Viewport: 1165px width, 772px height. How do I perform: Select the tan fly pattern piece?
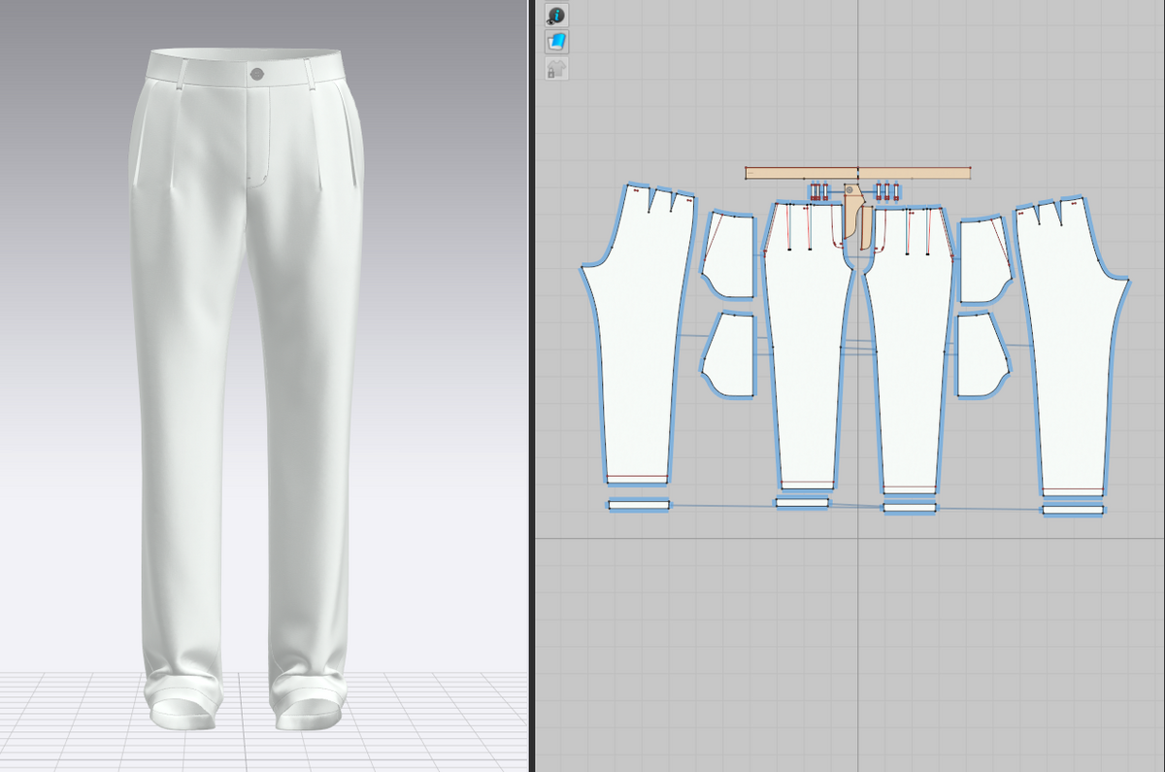[x=853, y=211]
